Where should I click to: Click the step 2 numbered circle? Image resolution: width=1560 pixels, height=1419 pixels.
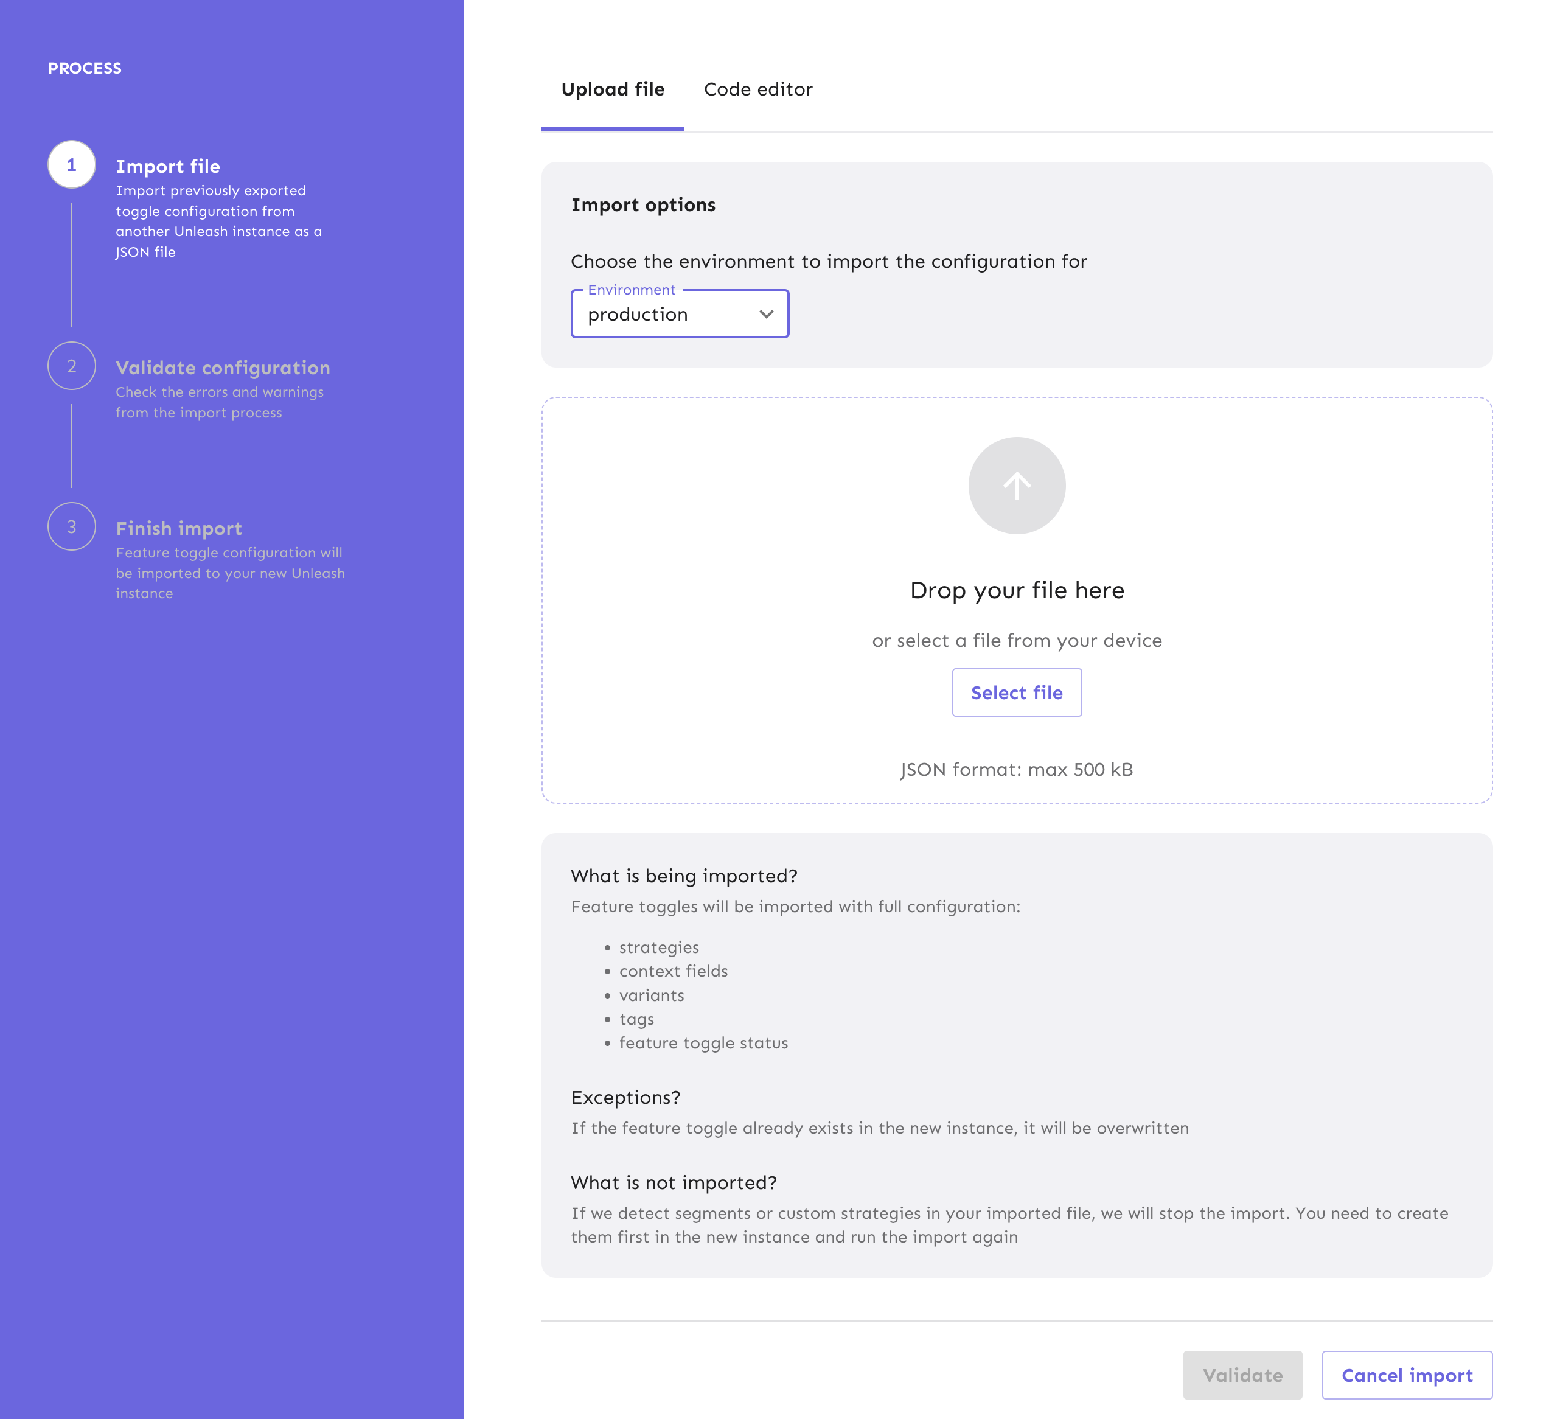pyautogui.click(x=71, y=366)
